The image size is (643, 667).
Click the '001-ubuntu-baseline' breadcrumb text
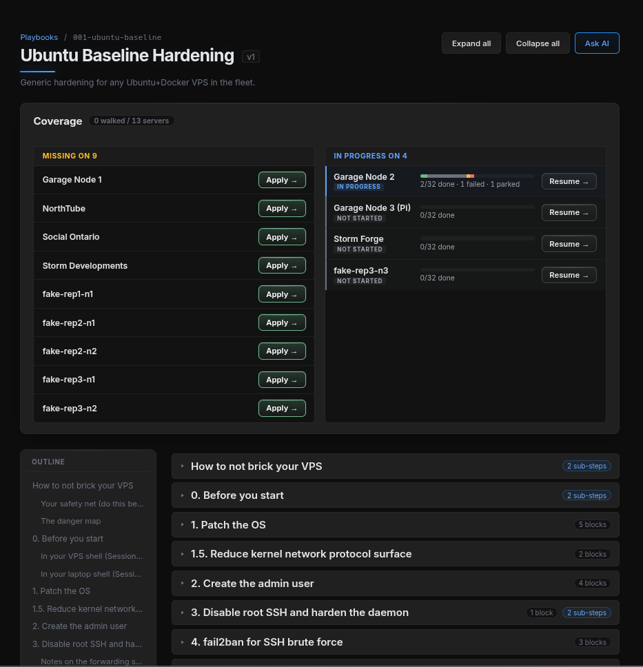tap(117, 37)
